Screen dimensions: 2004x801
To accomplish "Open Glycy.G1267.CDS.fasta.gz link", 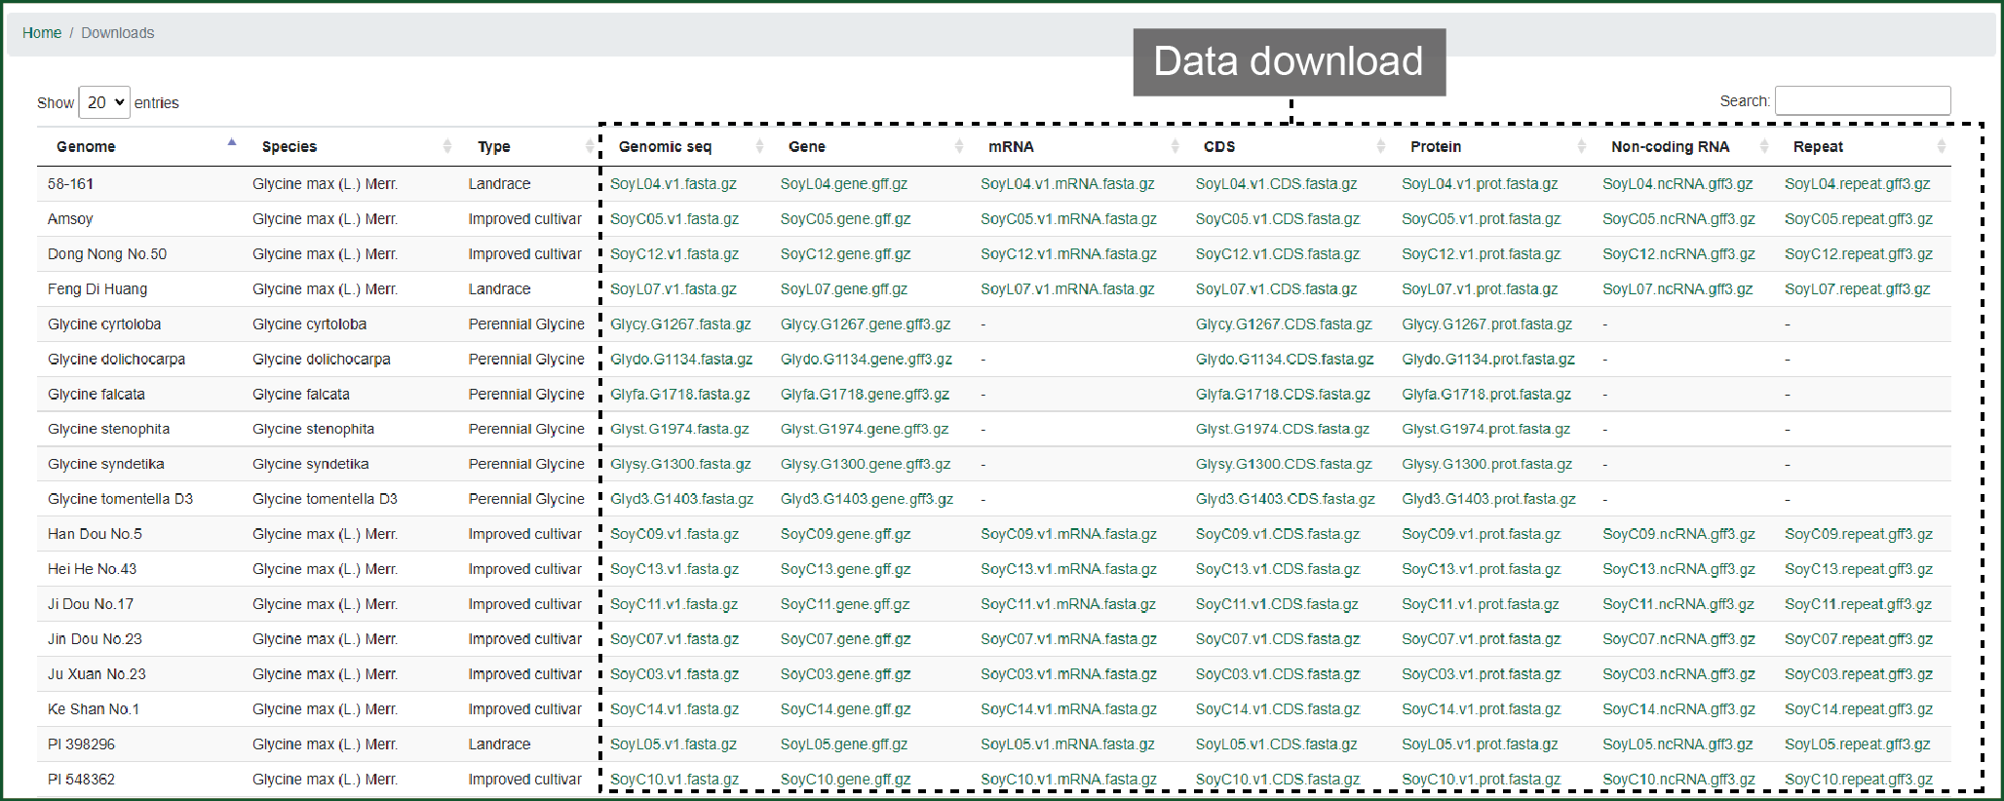I will point(1283,324).
